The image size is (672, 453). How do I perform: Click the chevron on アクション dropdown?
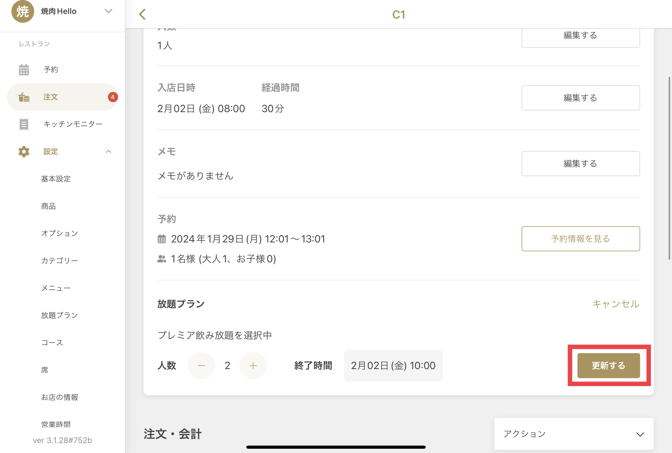pyautogui.click(x=640, y=434)
